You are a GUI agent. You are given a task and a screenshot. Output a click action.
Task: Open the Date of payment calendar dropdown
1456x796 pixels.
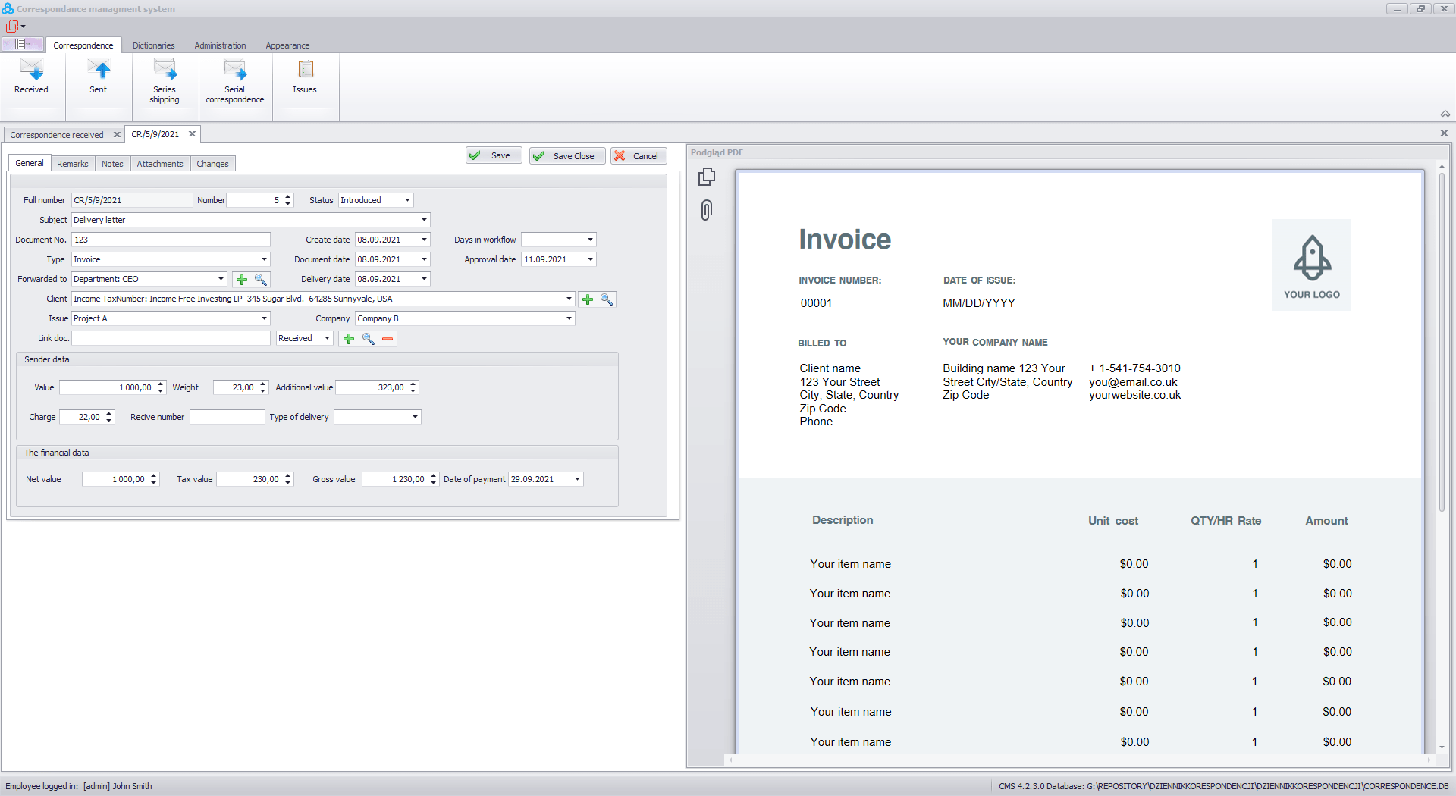pyautogui.click(x=578, y=479)
